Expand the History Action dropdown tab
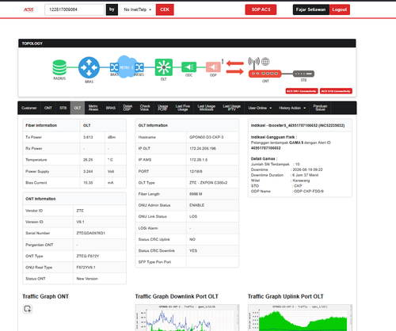Image resolution: width=396 pixels, height=331 pixels. pyautogui.click(x=292, y=108)
